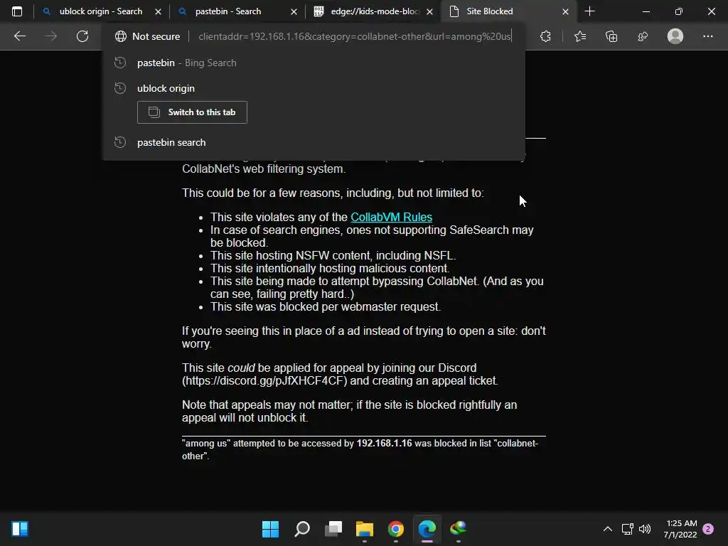Viewport: 728px width, 546px height.
Task: Show hidden system tray icons
Action: (607, 529)
